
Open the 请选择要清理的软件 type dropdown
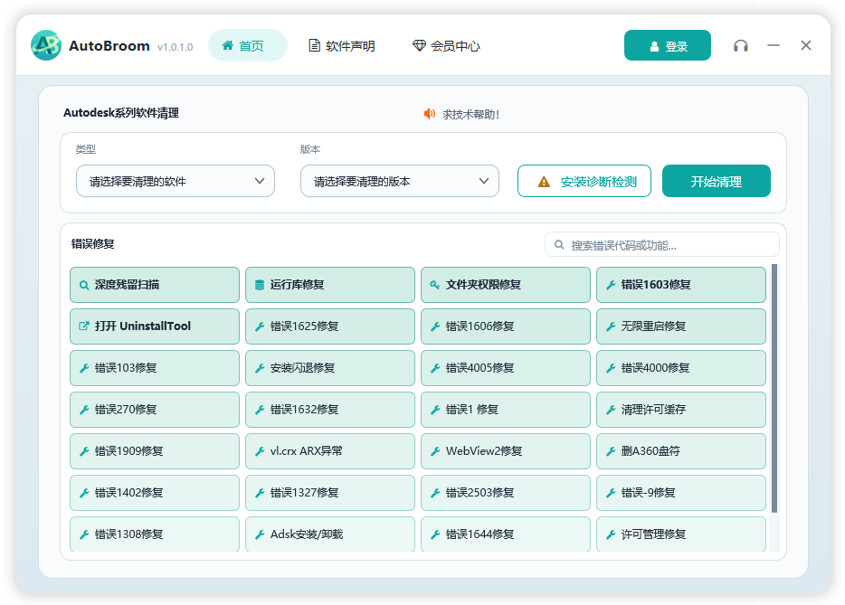pyautogui.click(x=176, y=181)
